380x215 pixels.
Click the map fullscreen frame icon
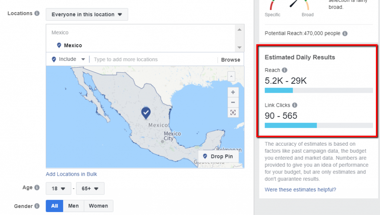point(233,113)
